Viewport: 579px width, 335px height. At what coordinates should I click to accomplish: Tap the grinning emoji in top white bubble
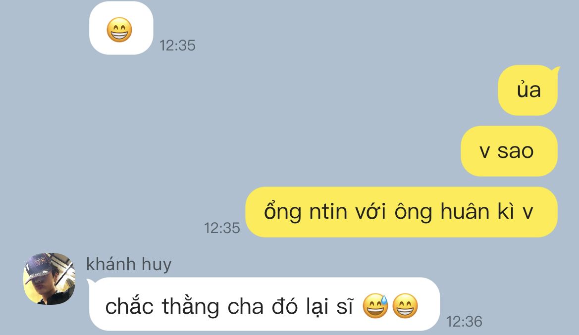(x=119, y=30)
